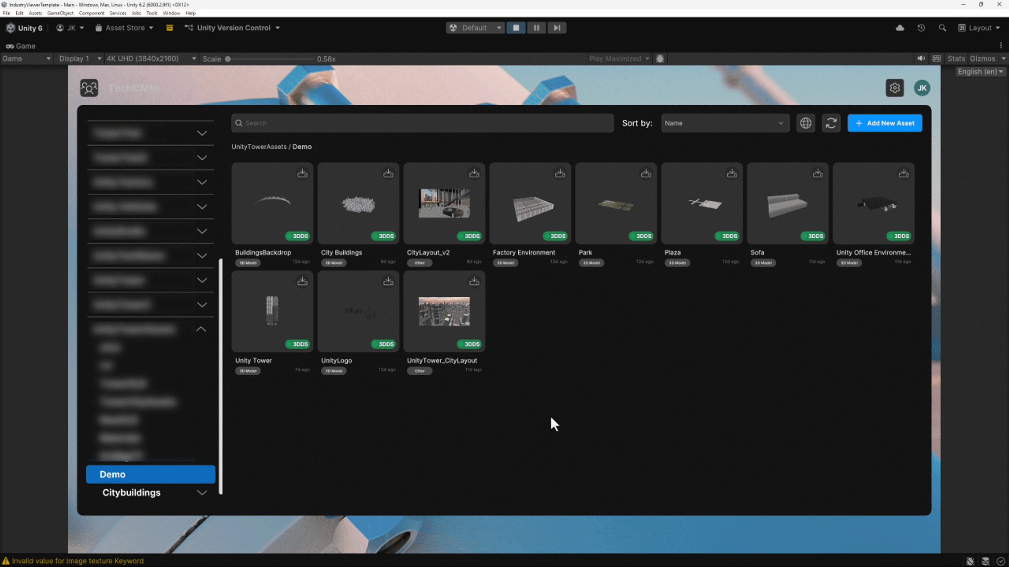Click the Unity search magnifier icon

[942, 28]
